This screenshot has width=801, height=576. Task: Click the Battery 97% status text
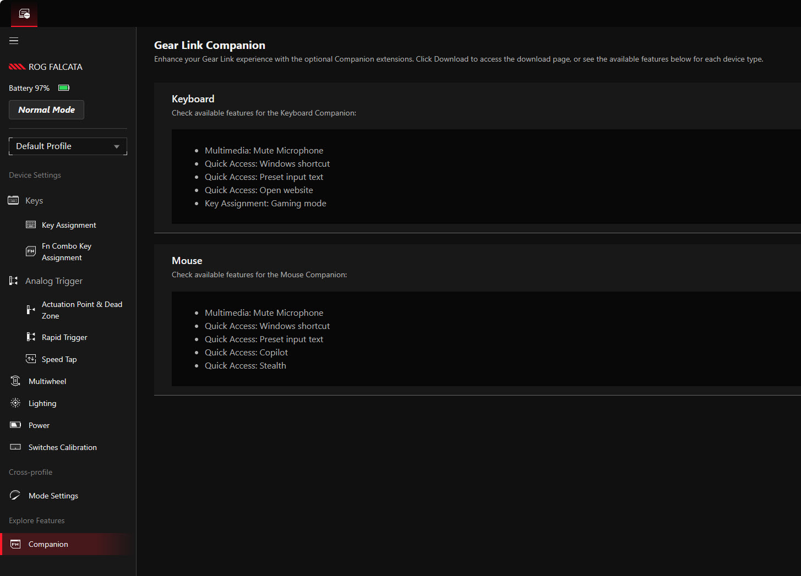pyautogui.click(x=29, y=88)
